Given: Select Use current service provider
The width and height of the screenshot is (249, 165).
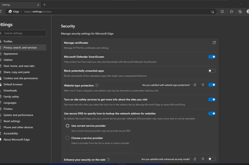Looking at the screenshot, I should point(67,126).
